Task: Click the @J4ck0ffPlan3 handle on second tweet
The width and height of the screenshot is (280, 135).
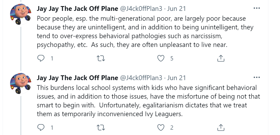Action: (141, 78)
